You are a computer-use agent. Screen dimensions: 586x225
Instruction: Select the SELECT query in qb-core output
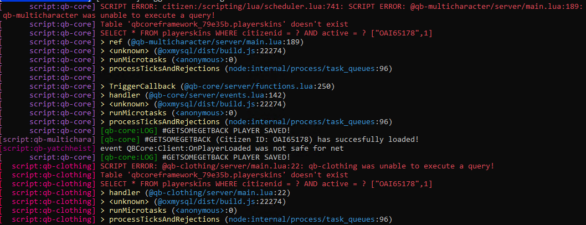266,33
